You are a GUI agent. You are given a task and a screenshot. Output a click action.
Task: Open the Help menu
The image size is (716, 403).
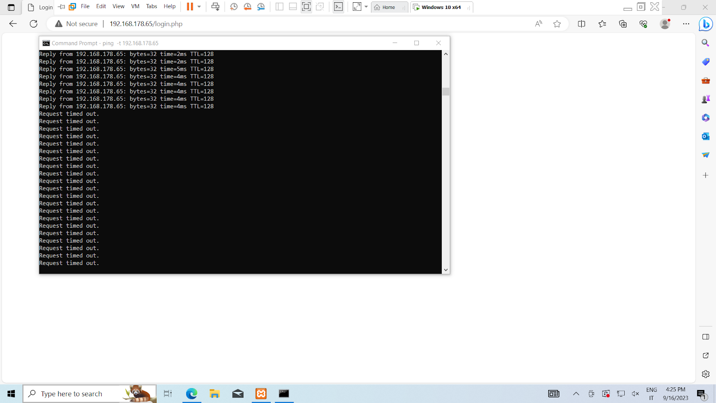(170, 6)
